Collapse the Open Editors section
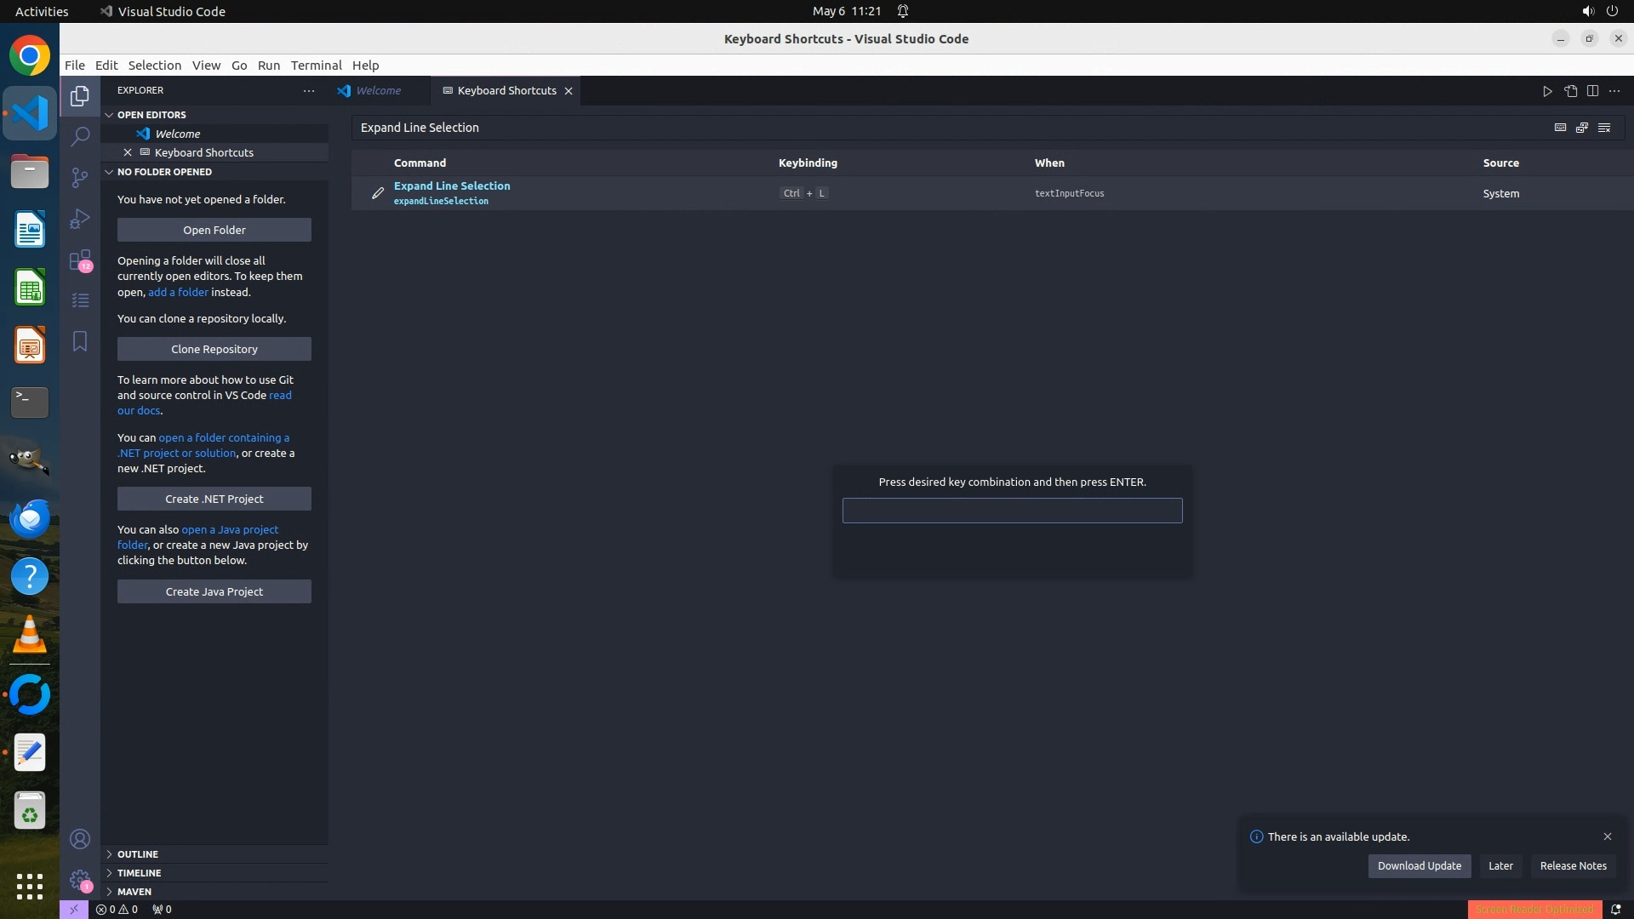The width and height of the screenshot is (1634, 919). (151, 115)
